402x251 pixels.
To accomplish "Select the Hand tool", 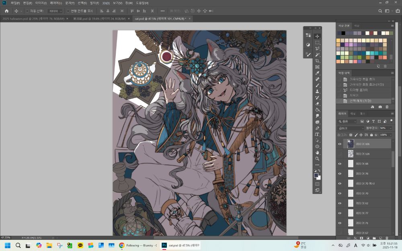I will click(317, 153).
